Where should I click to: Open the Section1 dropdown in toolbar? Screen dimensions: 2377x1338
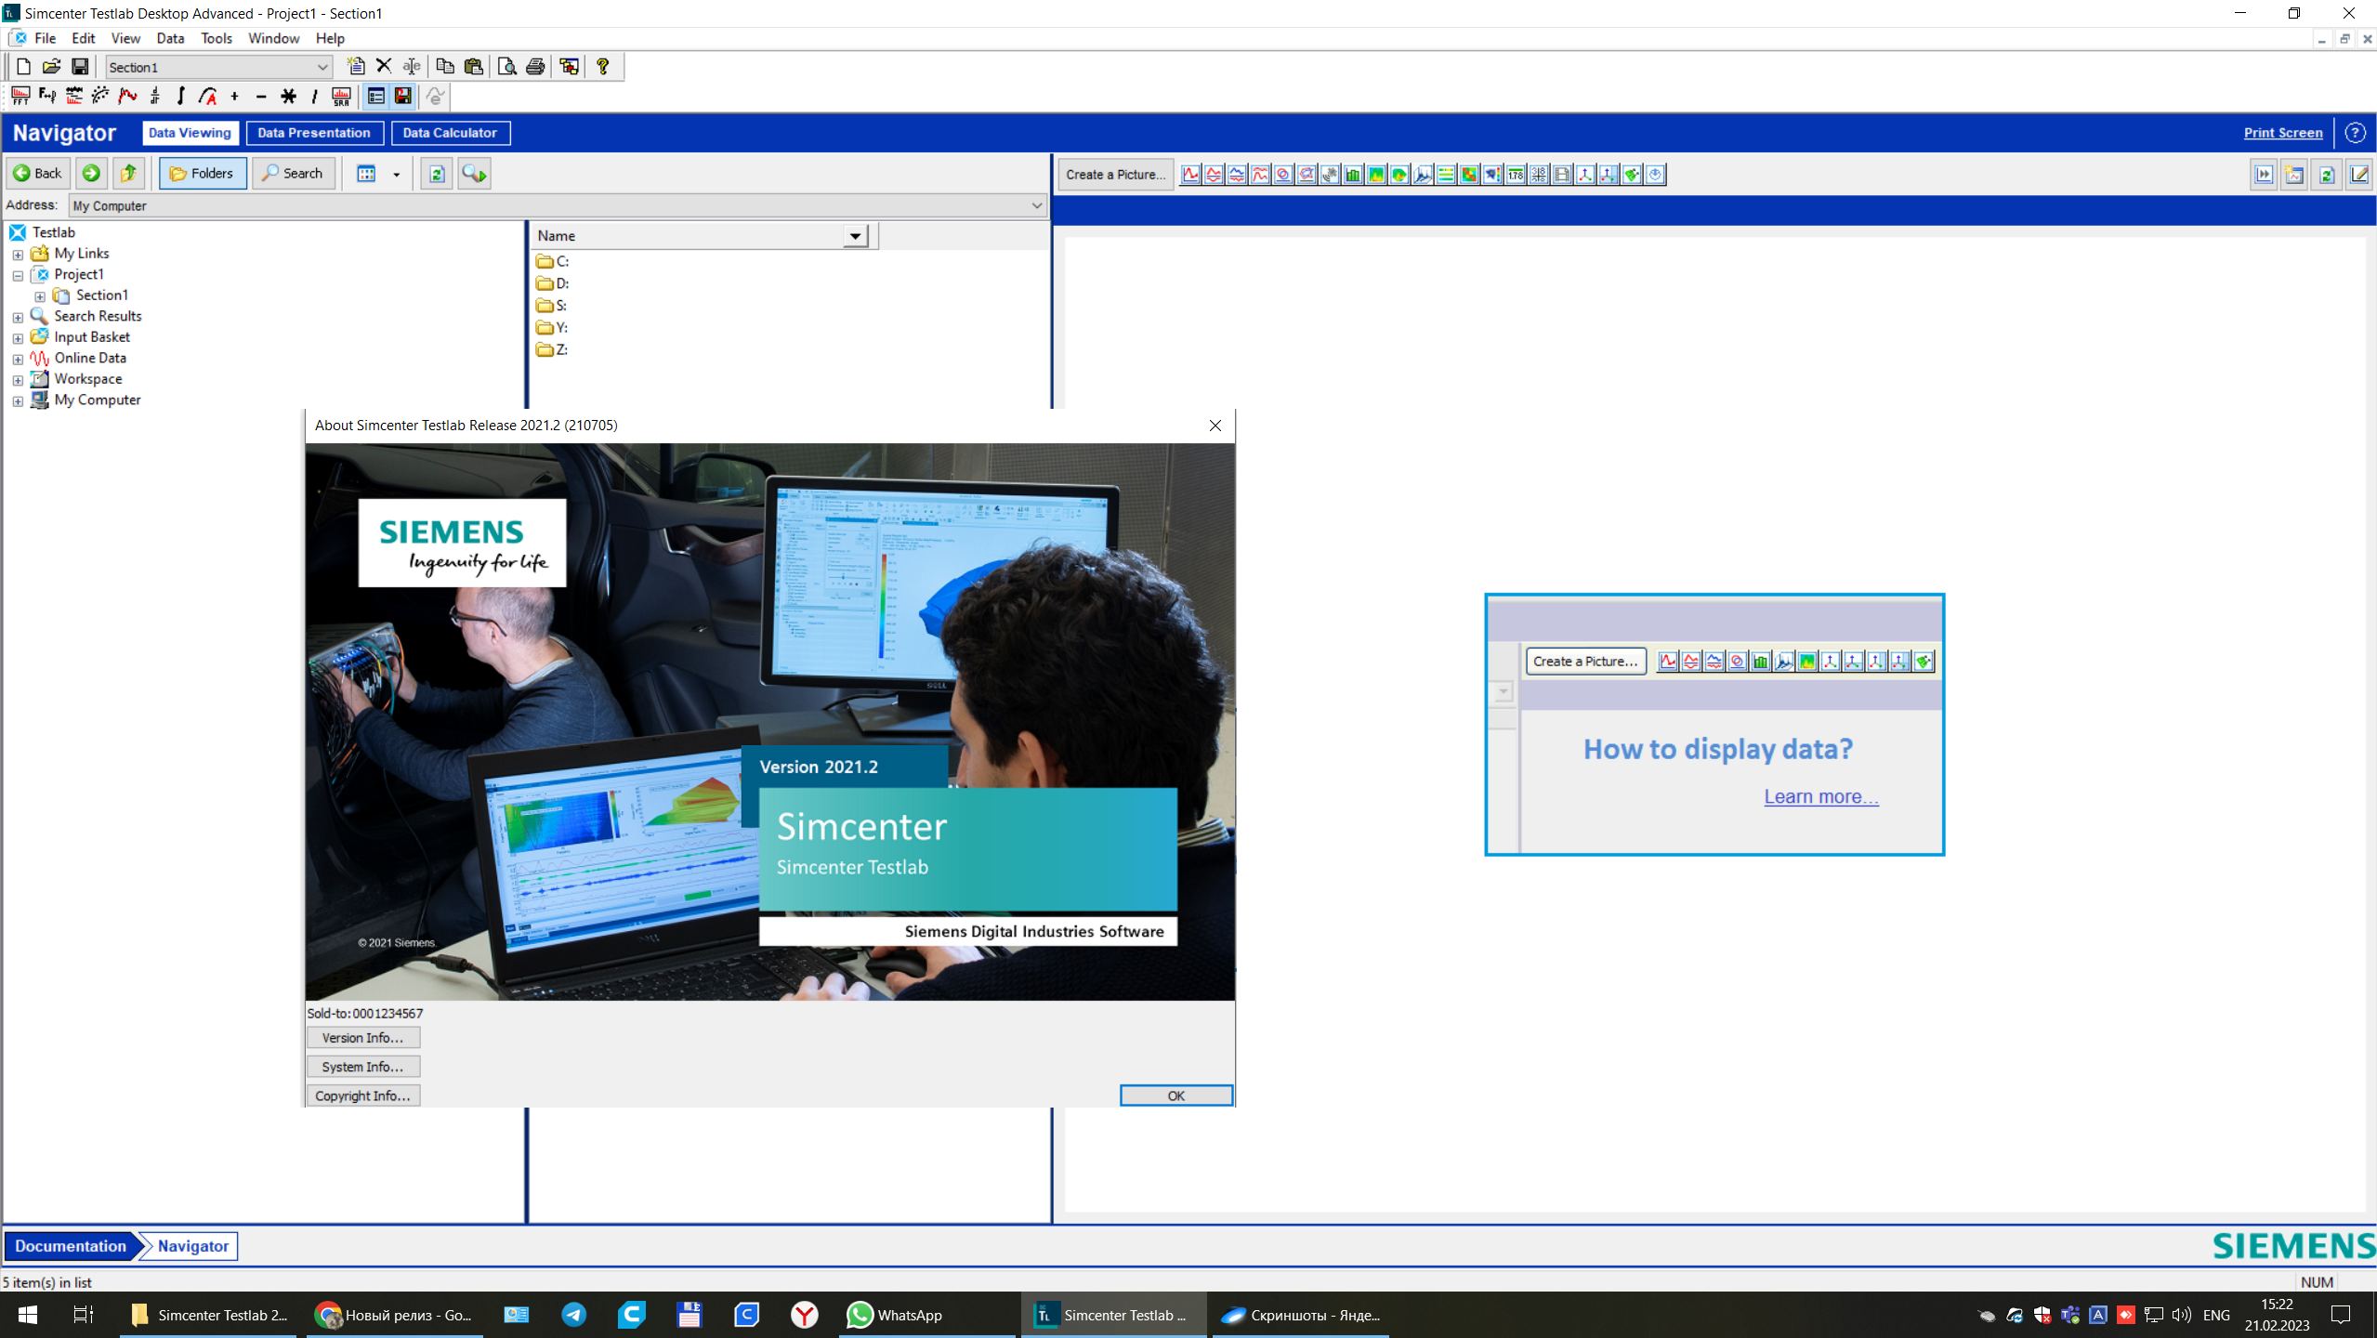pyautogui.click(x=322, y=67)
